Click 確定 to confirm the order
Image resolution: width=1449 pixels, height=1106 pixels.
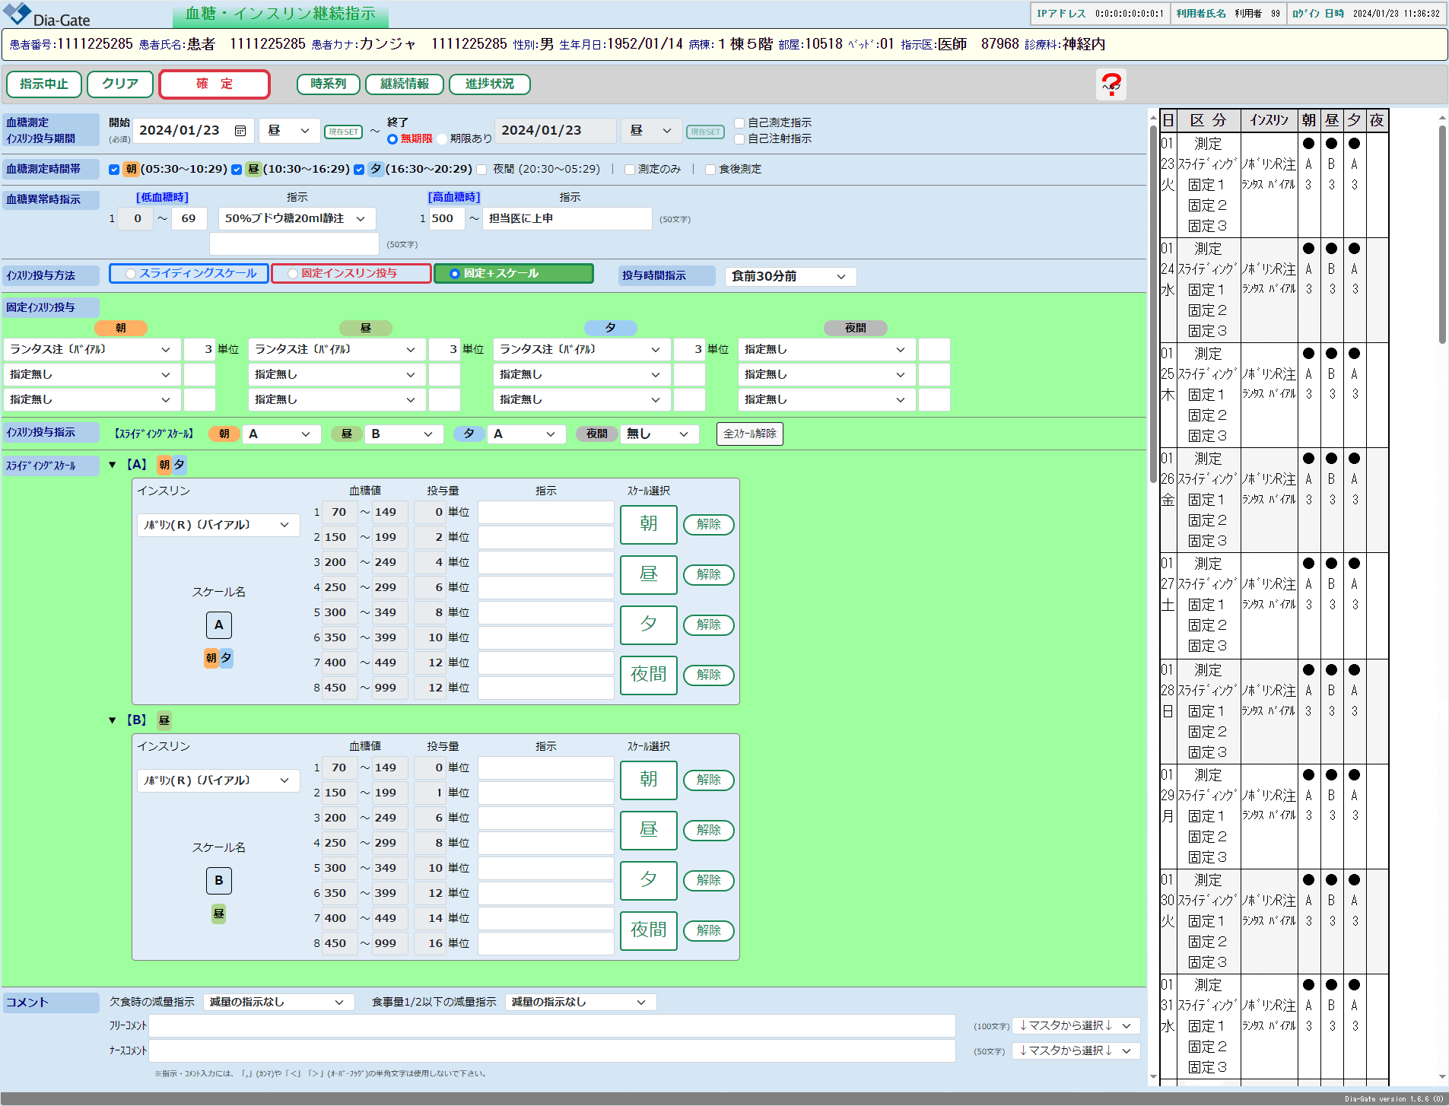(x=214, y=84)
